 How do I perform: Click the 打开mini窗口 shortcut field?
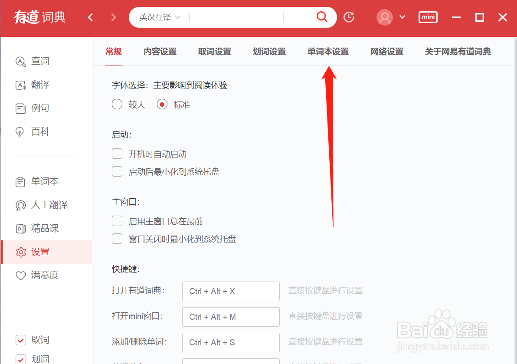coord(231,317)
